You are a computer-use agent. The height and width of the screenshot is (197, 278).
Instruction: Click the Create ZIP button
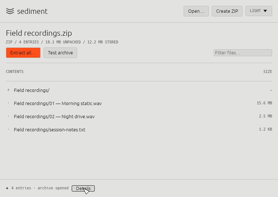point(227,11)
